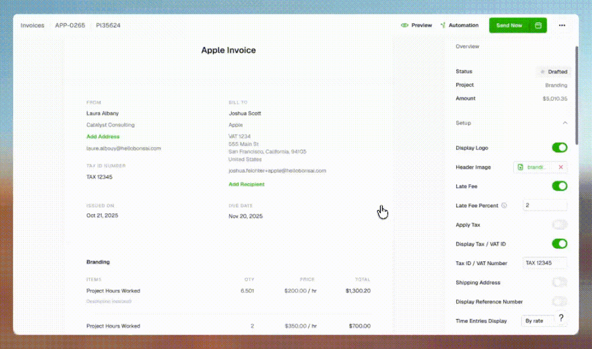Enable the Shipping Address toggle
This screenshot has height=349, width=592.
(x=560, y=282)
